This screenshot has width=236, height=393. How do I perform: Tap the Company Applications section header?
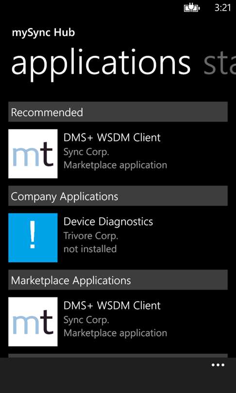[118, 196]
